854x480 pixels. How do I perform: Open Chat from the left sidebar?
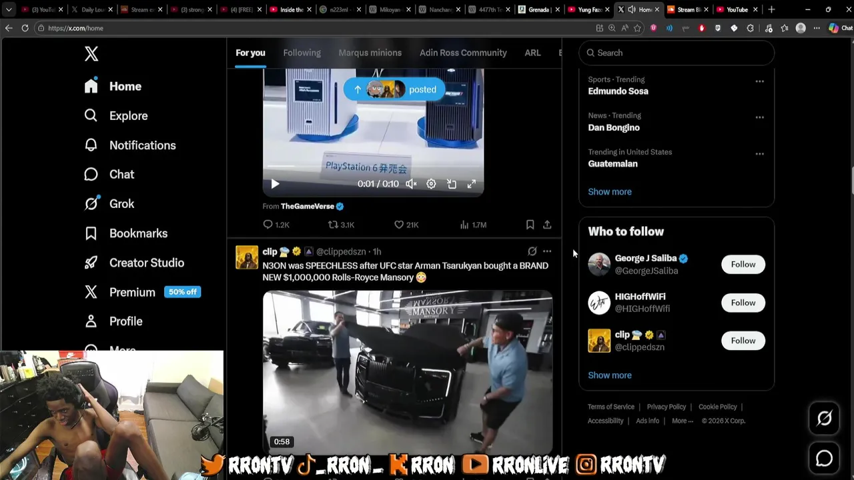(109, 175)
